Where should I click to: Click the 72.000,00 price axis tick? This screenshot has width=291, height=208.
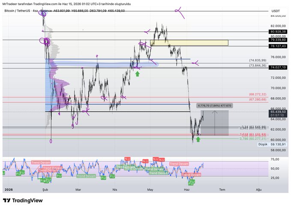tap(278, 77)
